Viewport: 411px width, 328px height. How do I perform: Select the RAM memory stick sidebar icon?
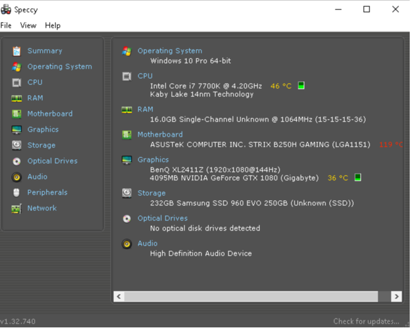tap(16, 98)
